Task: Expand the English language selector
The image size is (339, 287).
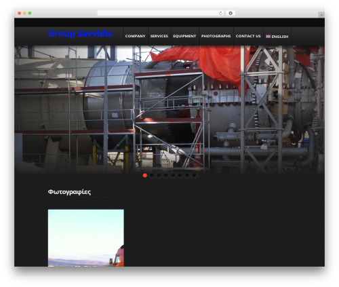Action: [x=277, y=37]
